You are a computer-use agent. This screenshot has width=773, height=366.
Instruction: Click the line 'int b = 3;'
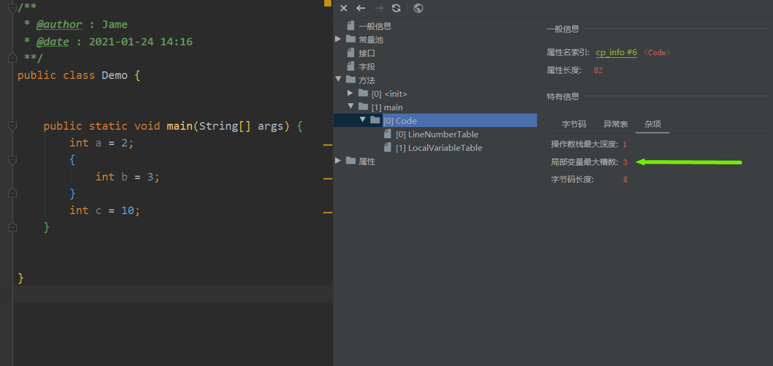point(127,177)
